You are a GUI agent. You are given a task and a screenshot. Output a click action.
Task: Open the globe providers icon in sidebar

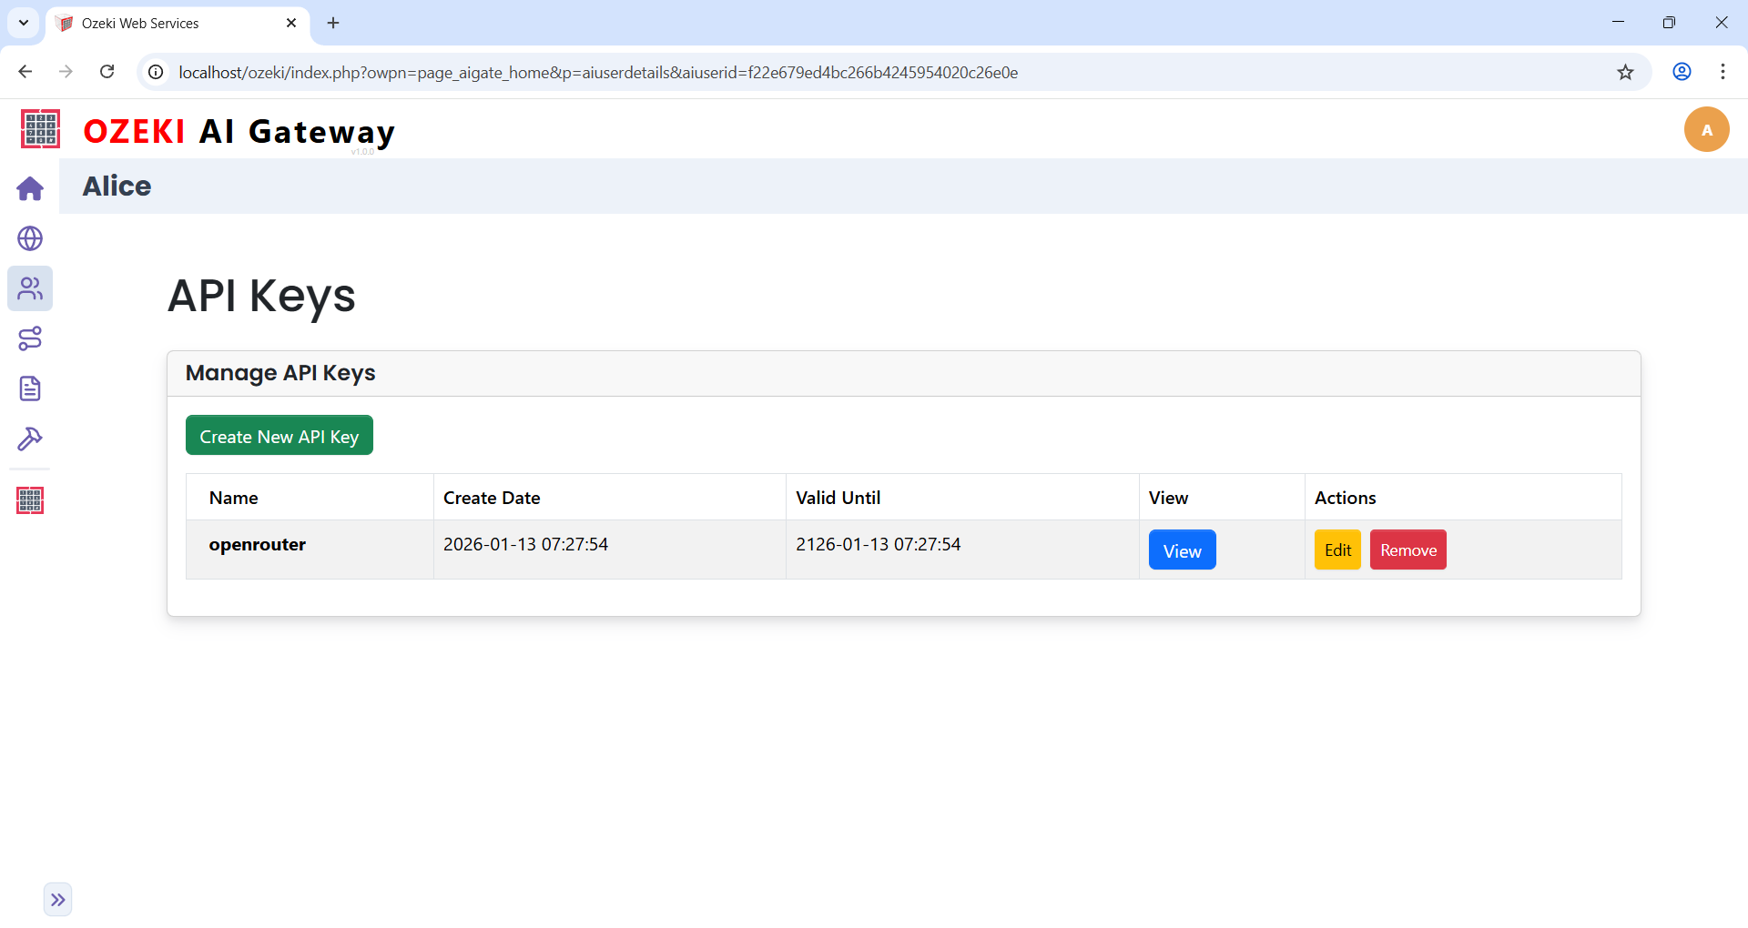point(30,238)
